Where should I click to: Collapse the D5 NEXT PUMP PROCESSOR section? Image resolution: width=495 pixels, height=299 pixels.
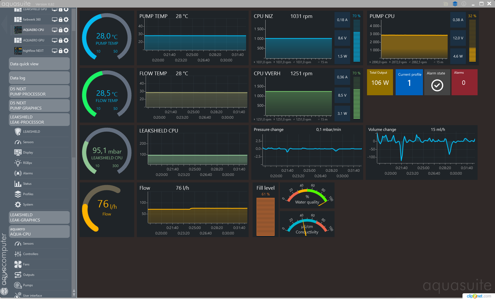point(39,92)
